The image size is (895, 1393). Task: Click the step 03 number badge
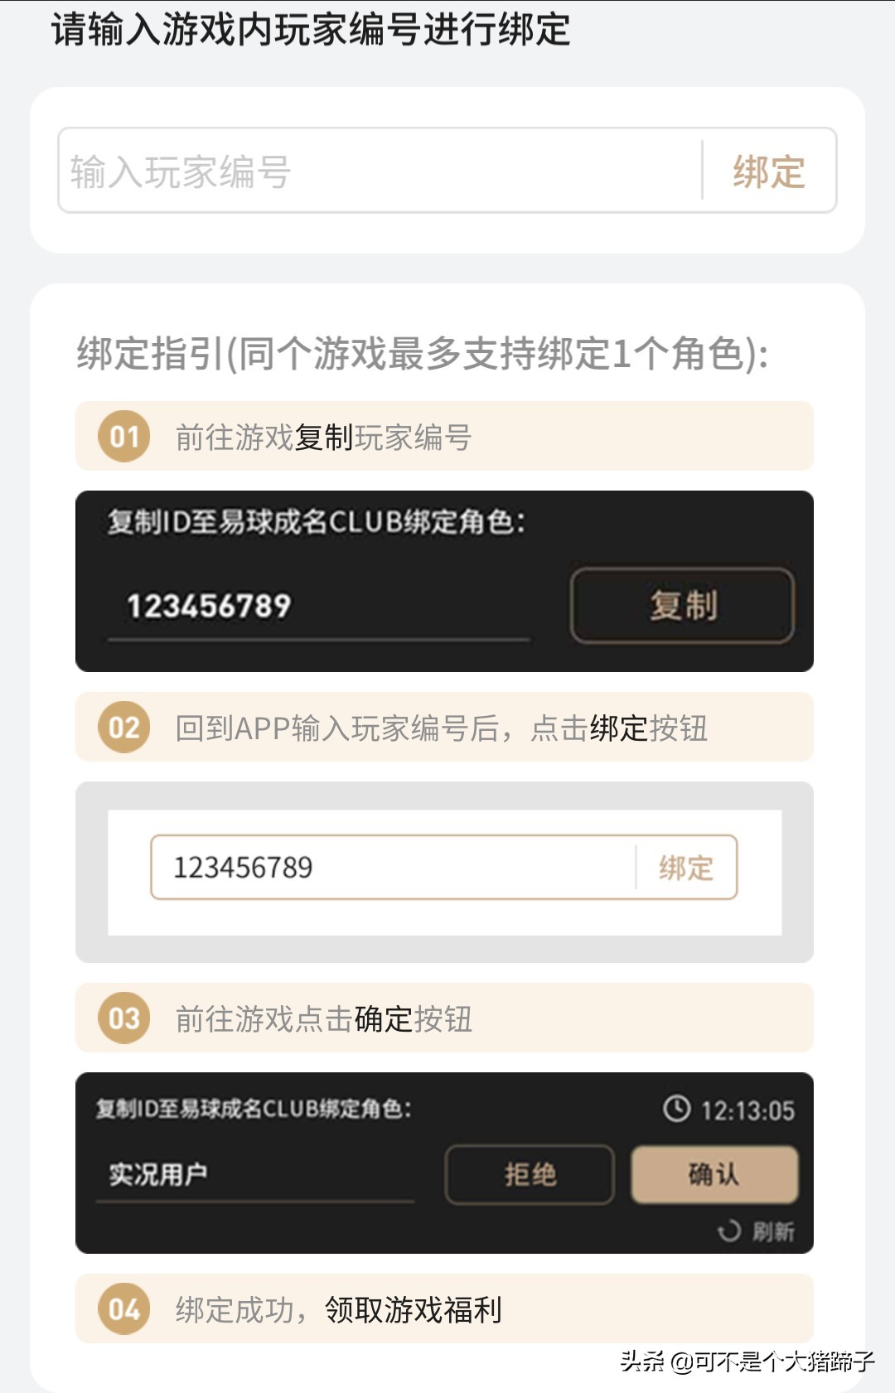(124, 1018)
